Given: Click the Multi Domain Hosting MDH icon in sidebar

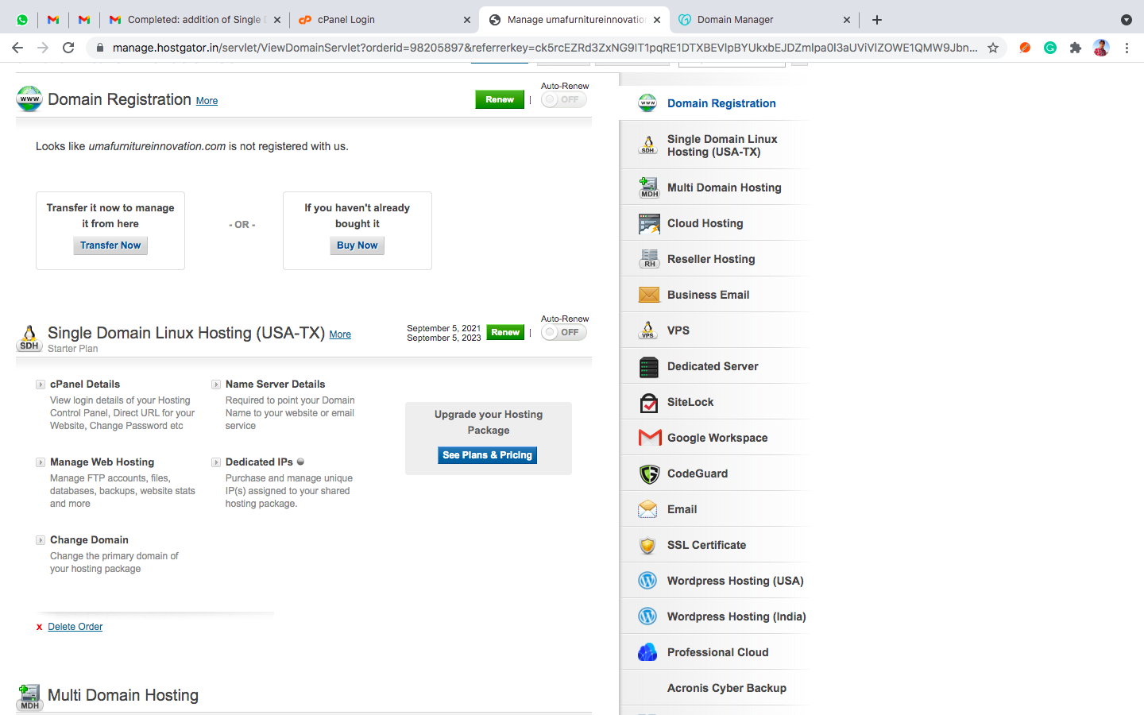Looking at the screenshot, I should (648, 187).
